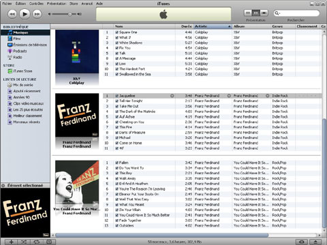The height and width of the screenshot is (245, 327).
Task: Click the arrow beside Jacqueline's artist
Action: tap(229, 96)
